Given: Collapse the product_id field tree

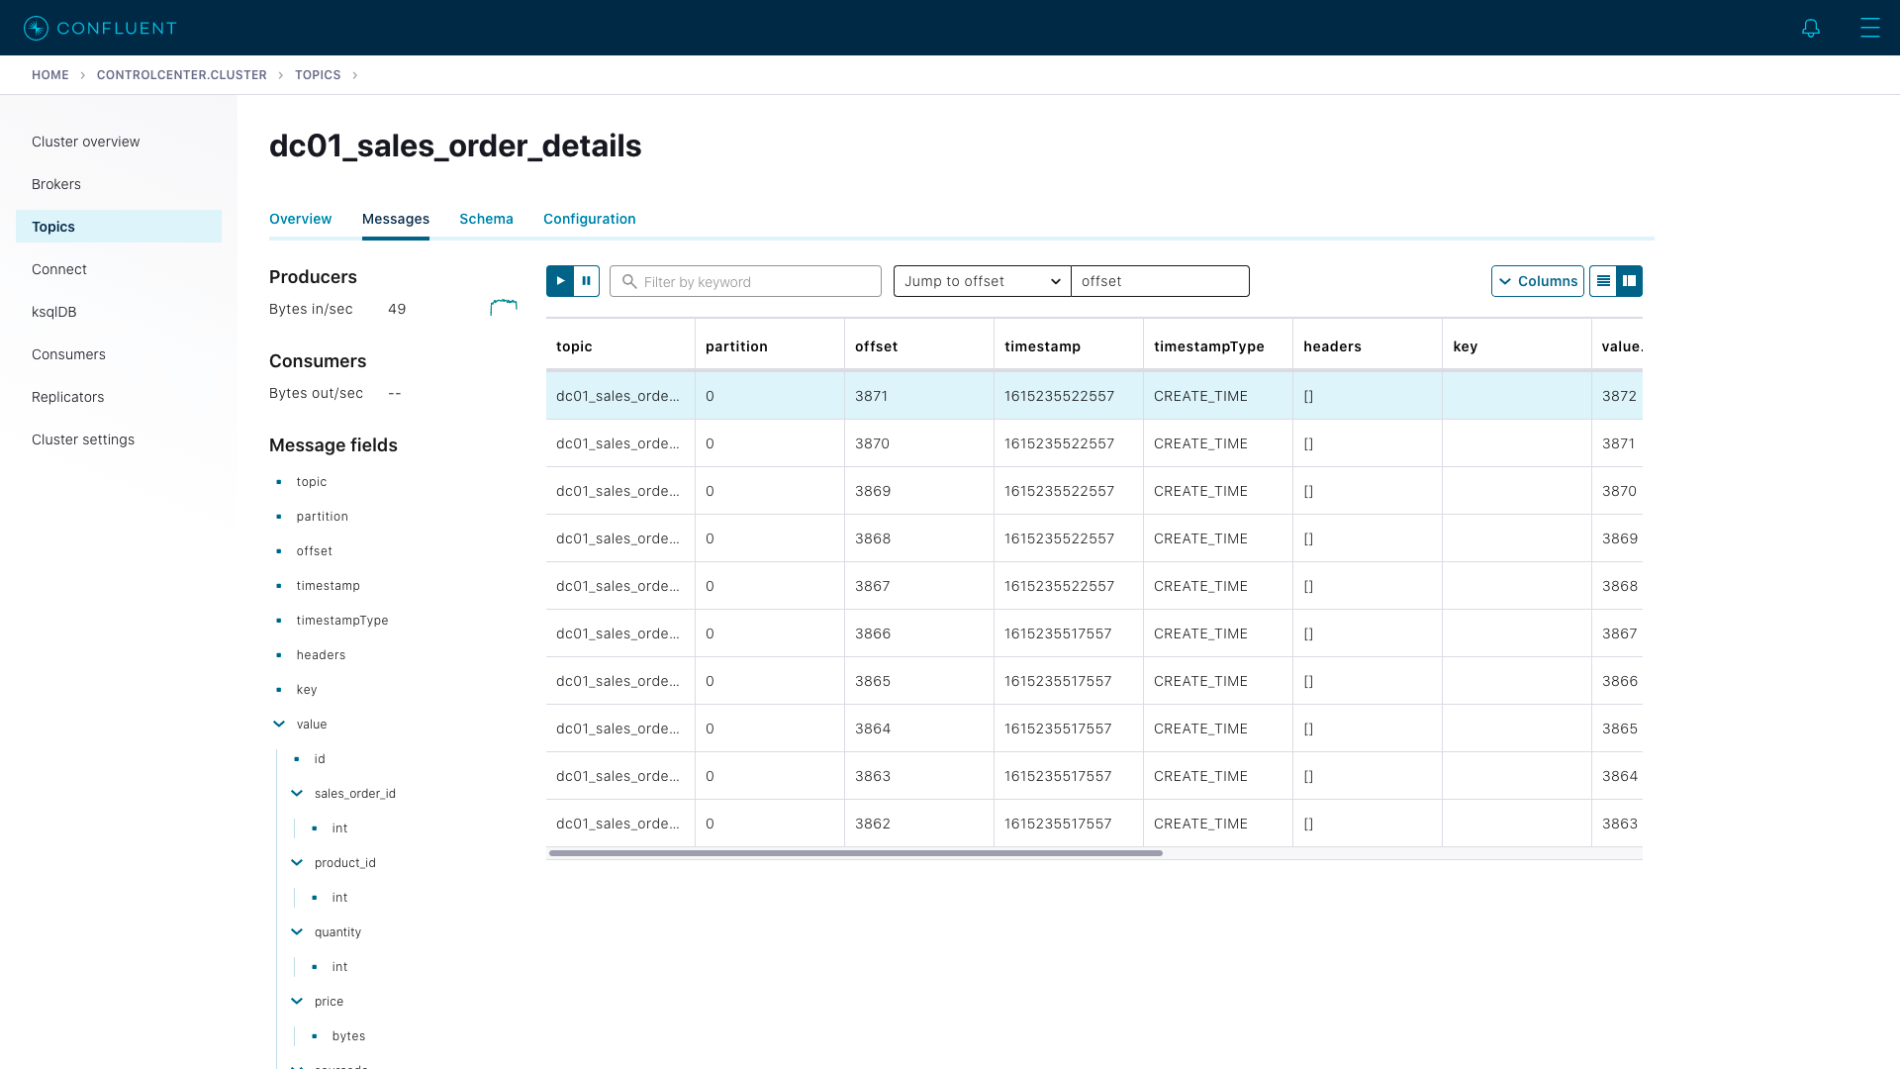Looking at the screenshot, I should [x=296, y=863].
